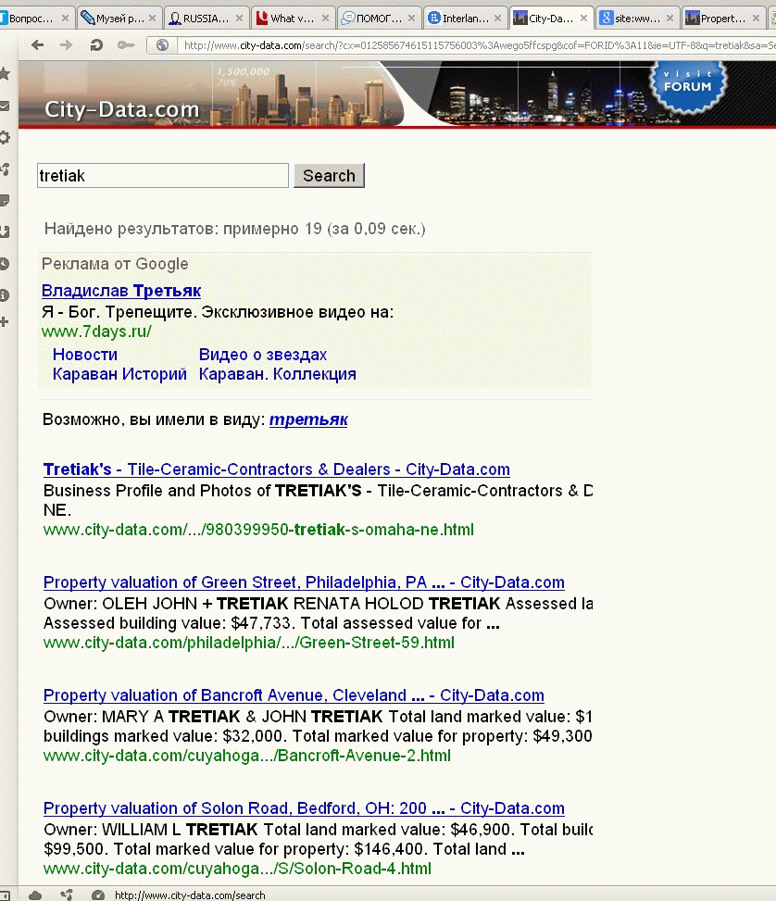Open Bancroft Avenue, Cleveland property valuation result

(294, 695)
